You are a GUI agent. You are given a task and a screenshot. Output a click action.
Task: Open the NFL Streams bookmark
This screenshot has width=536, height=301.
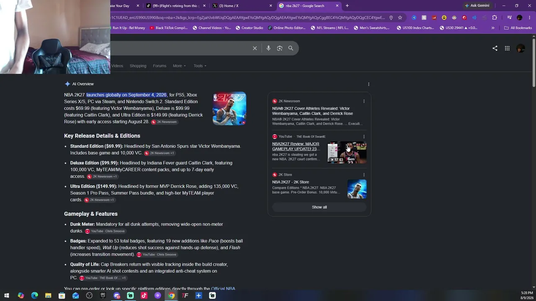coord(329,28)
